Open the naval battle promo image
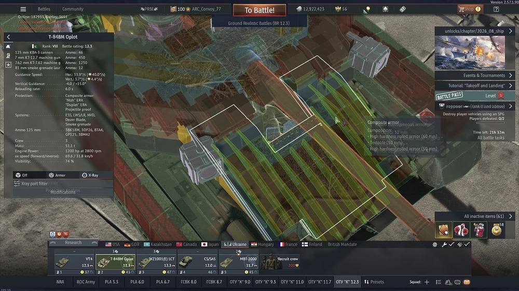This screenshot has width=519, height=291. point(470,52)
